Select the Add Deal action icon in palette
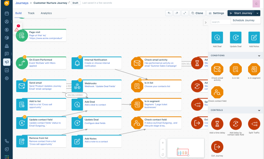The height and width of the screenshot is (159, 264). click(217, 38)
